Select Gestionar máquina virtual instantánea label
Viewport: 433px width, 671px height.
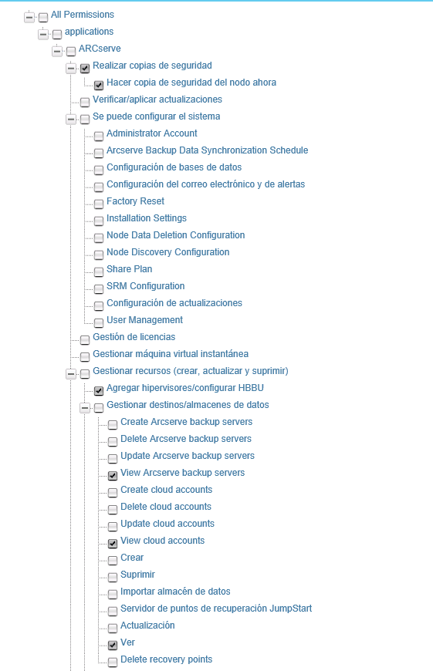point(171,354)
